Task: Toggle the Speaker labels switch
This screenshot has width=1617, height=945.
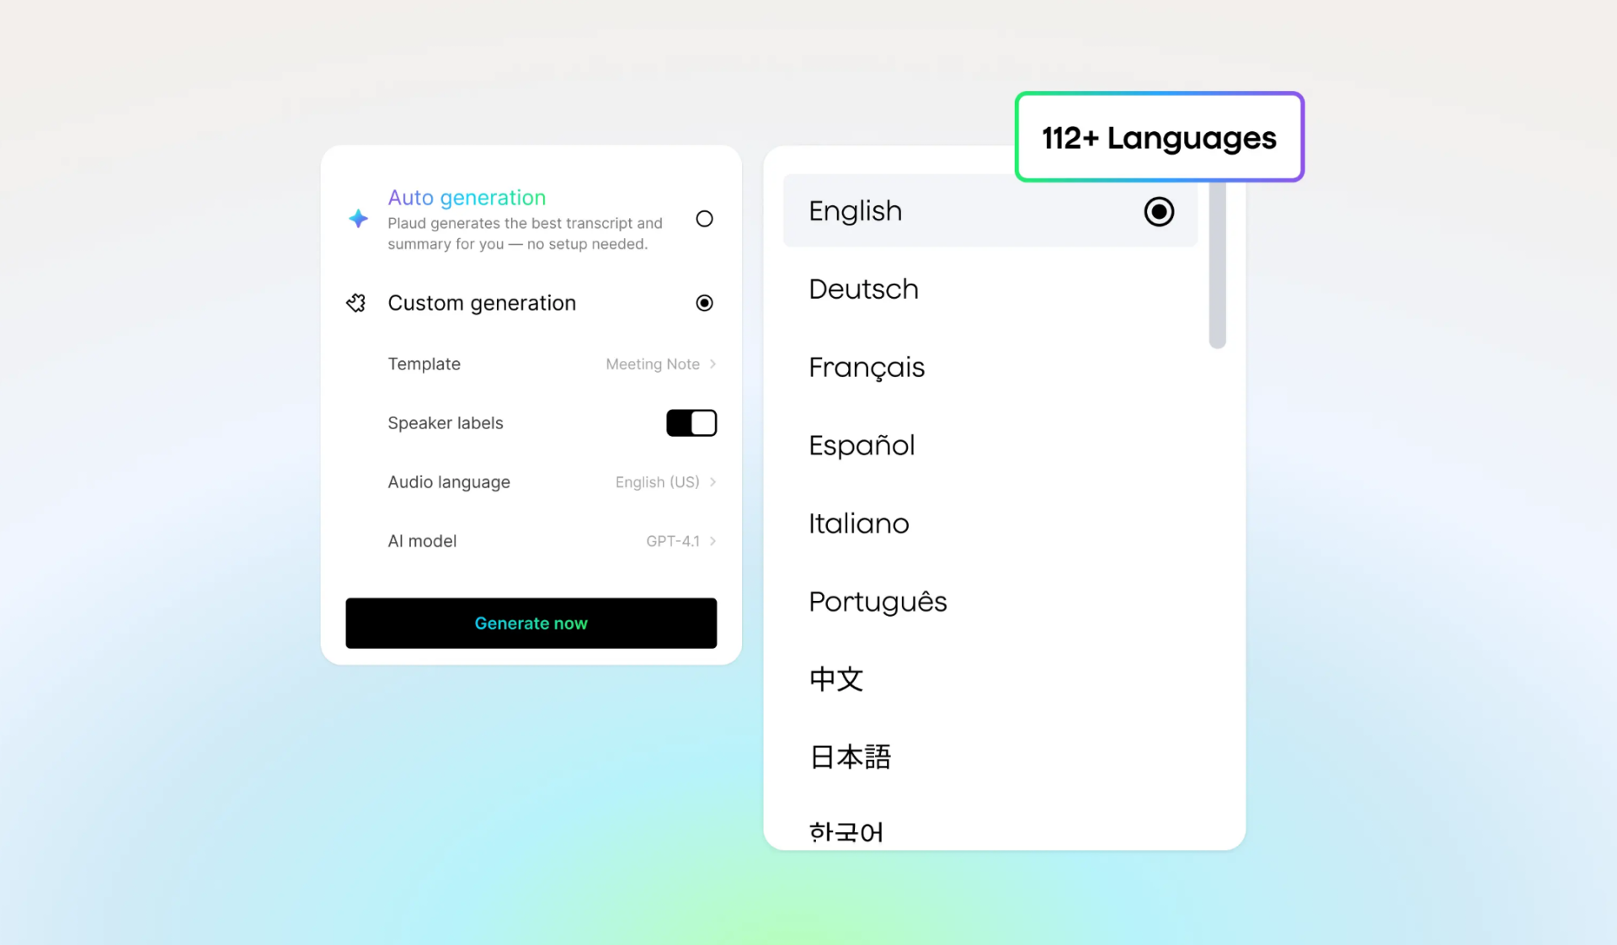Action: click(x=691, y=422)
